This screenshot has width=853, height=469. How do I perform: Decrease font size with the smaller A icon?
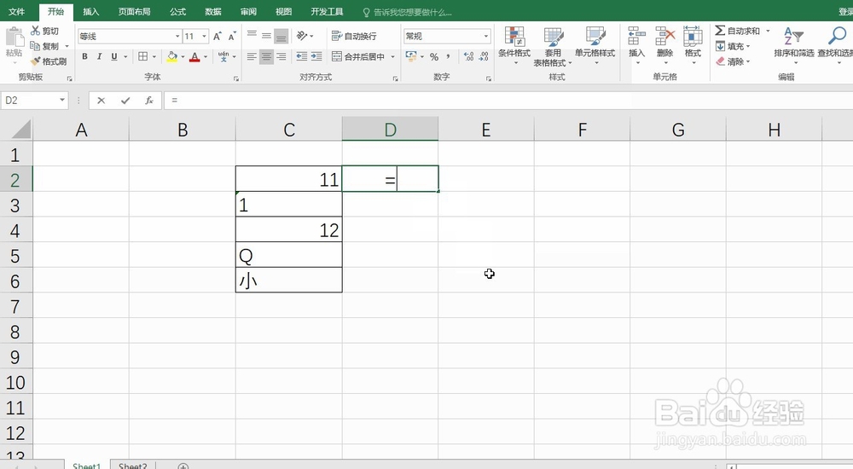coord(232,37)
